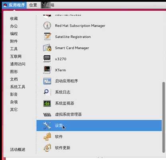Launch XTerm by its text label
The image size is (166, 160).
click(61, 70)
